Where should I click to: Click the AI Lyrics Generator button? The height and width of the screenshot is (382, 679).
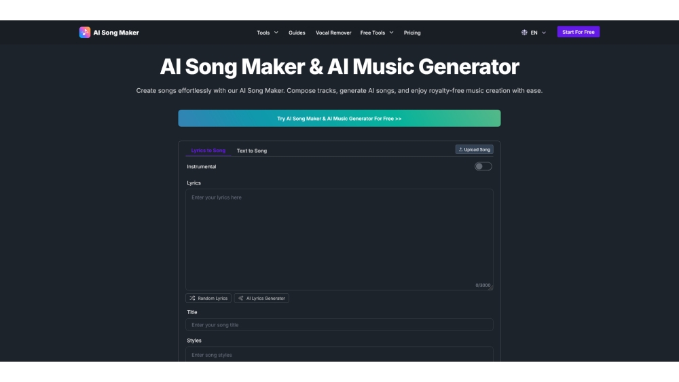click(261, 298)
